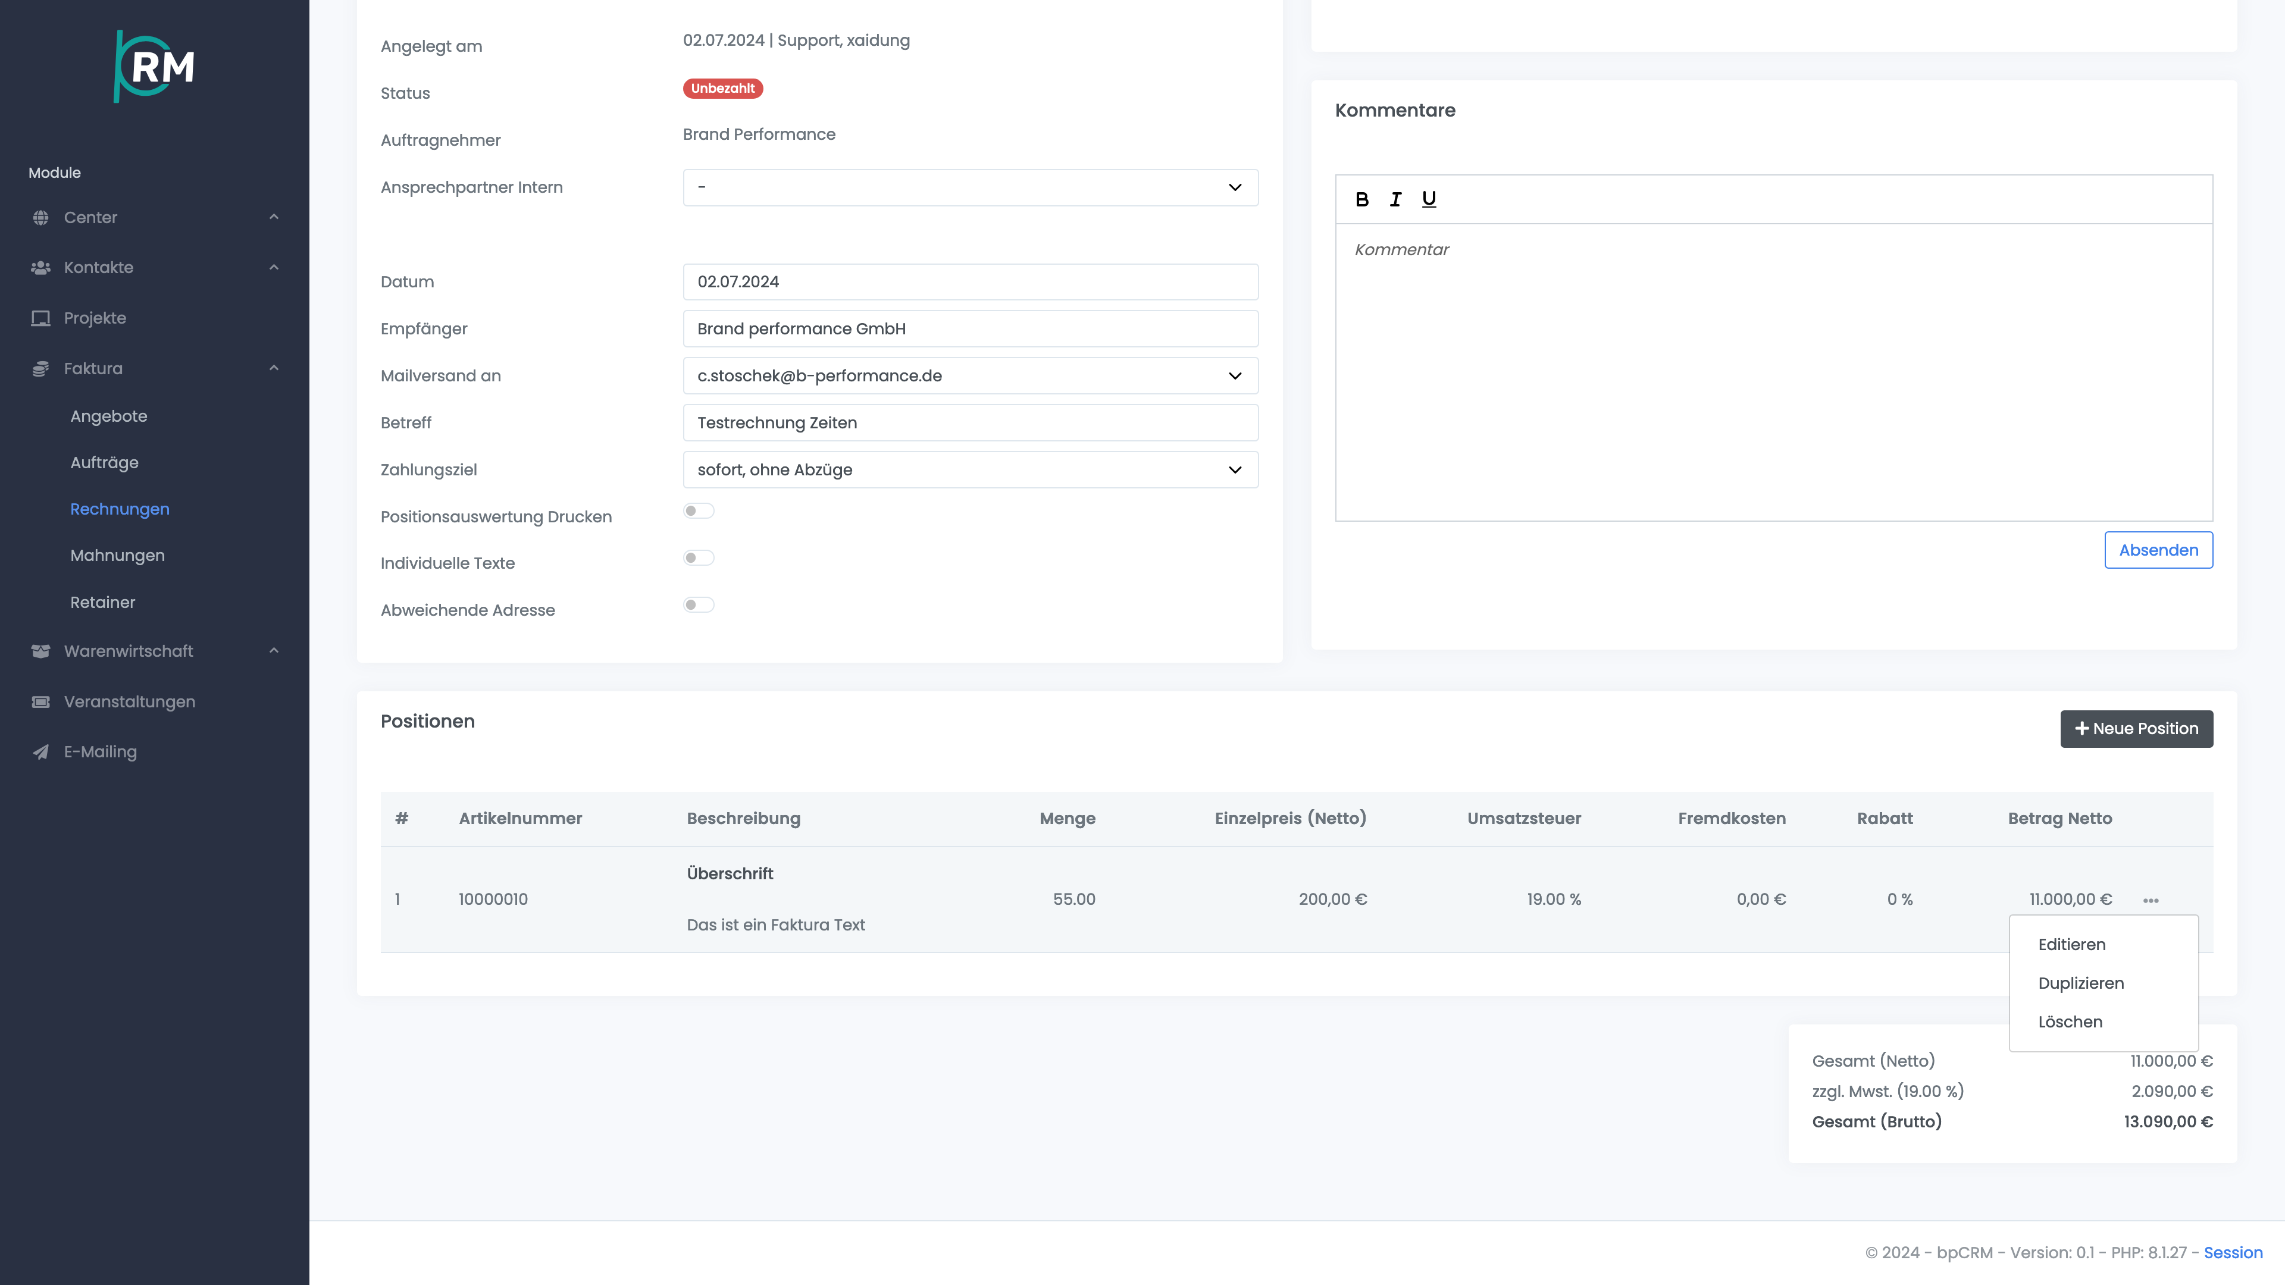Apply italic formatting in comment editor
The height and width of the screenshot is (1285, 2285).
click(x=1395, y=199)
